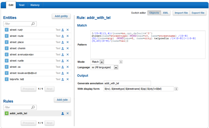Click user icon for 'street: place'
This screenshot has width=209, height=128.
point(63,42)
